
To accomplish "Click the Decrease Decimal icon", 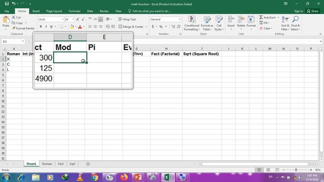I will 179,27.
